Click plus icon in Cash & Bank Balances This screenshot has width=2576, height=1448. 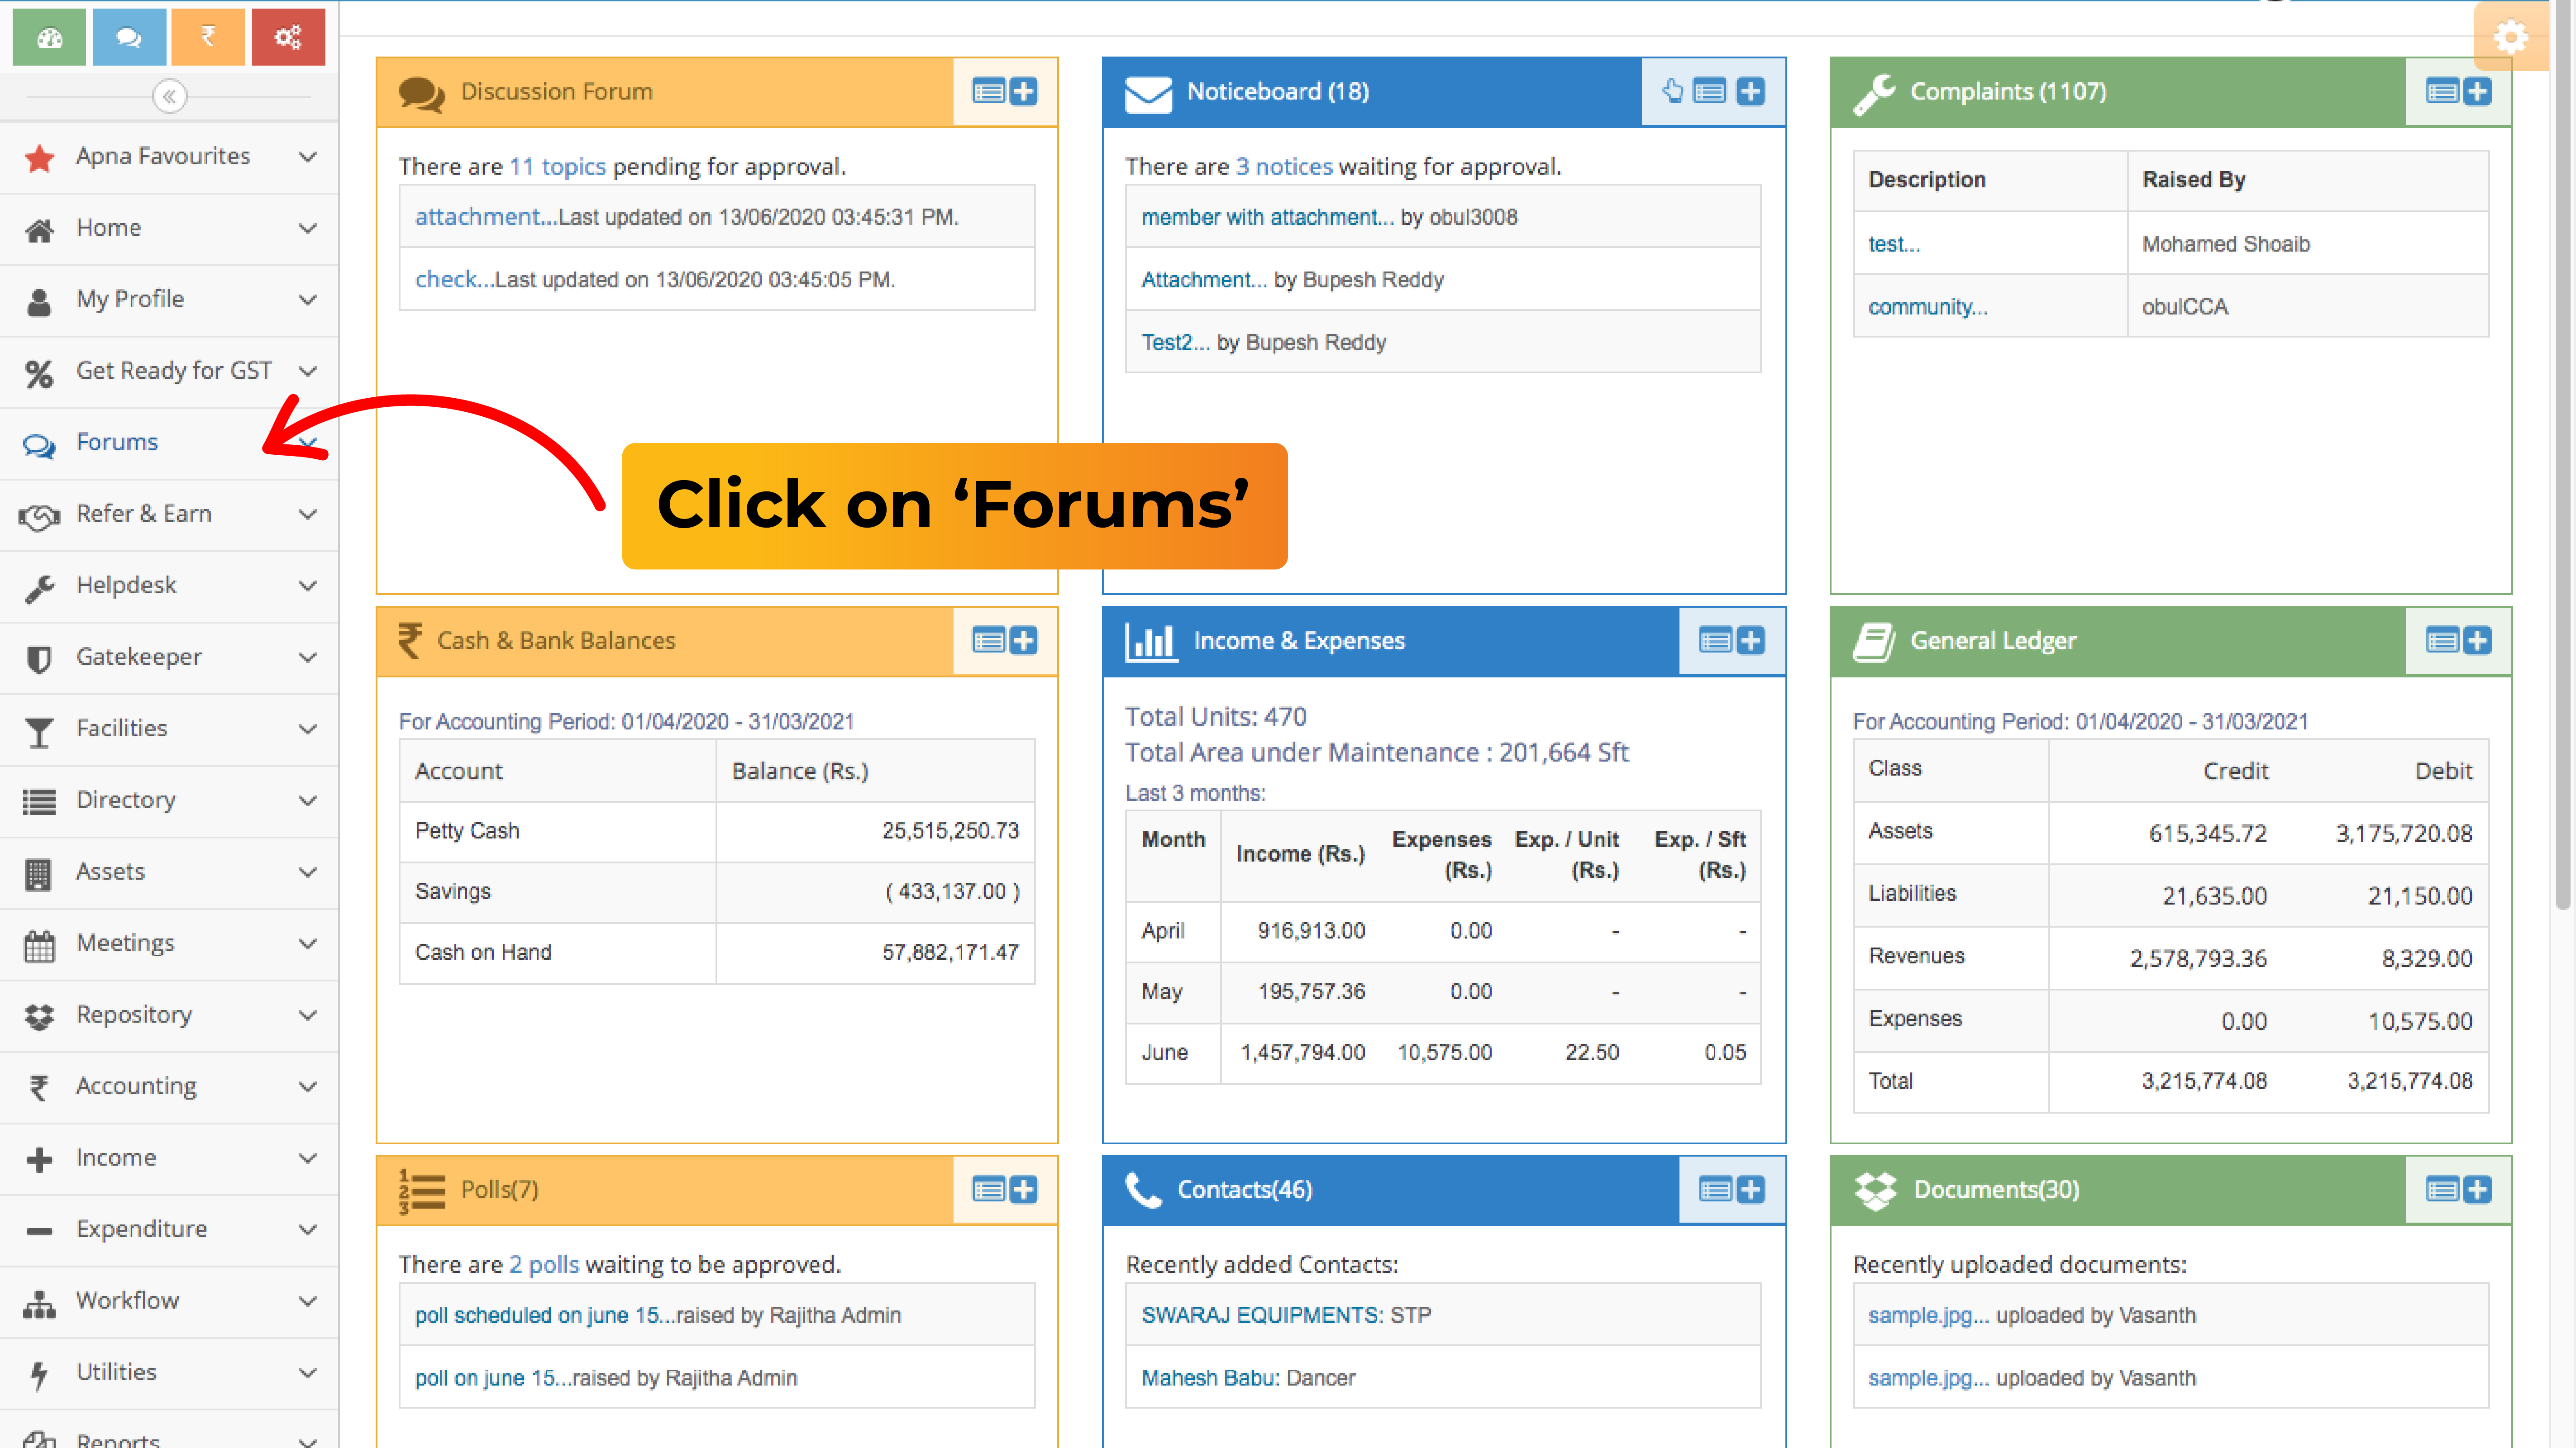coord(1023,640)
